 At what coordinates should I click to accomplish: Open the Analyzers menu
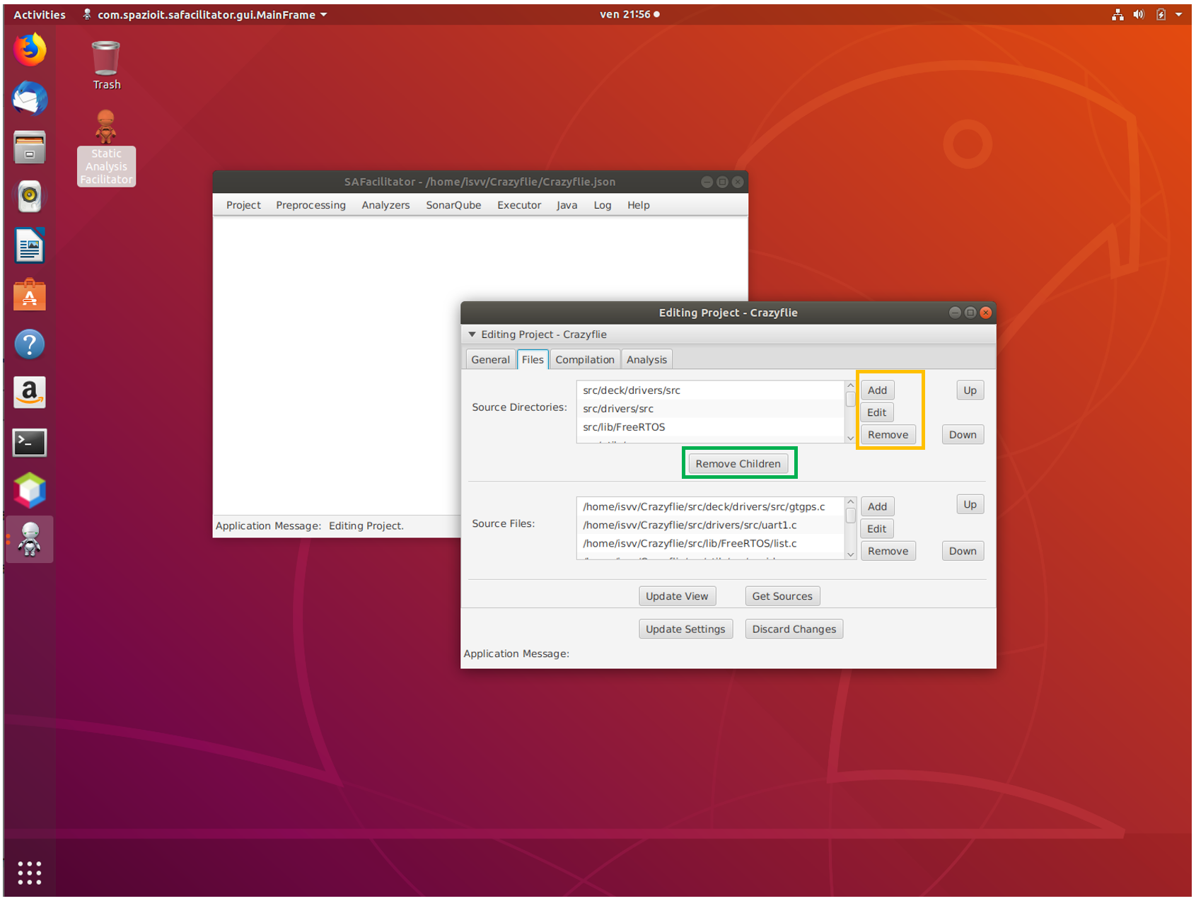(385, 205)
